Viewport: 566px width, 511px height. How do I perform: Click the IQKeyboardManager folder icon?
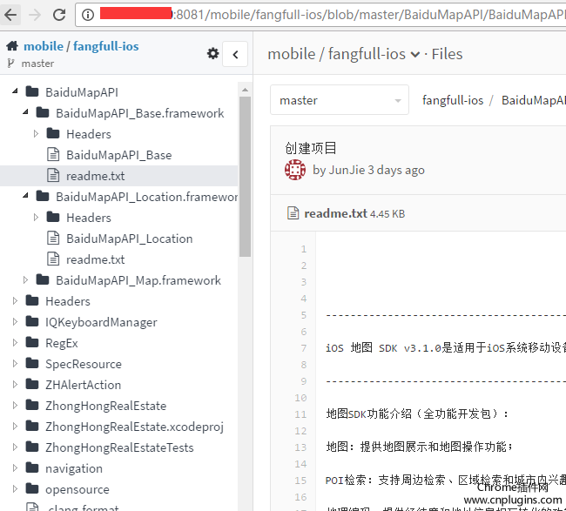[x=32, y=321]
